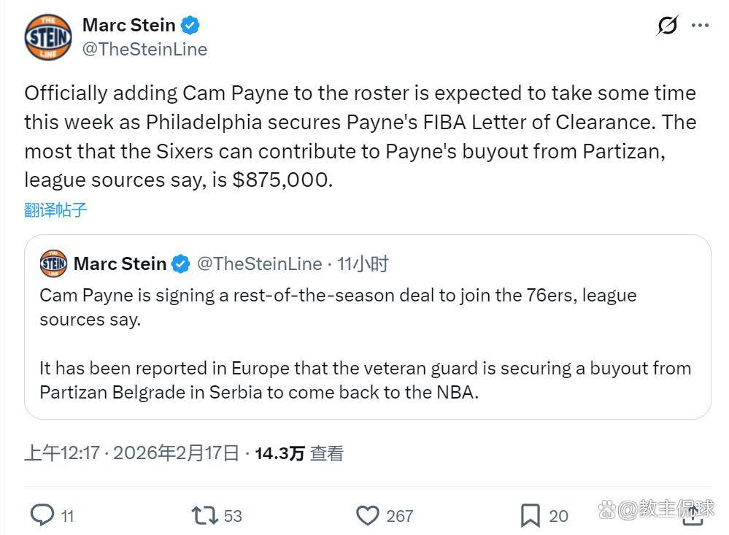
Task: Open the three-dot more options menu
Action: point(700,26)
